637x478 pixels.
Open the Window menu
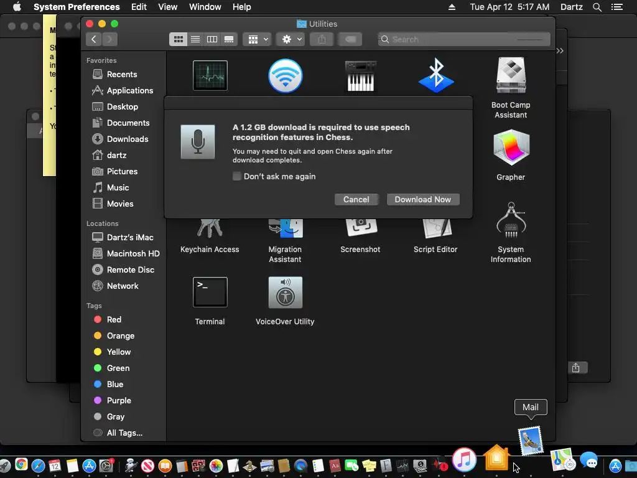(x=205, y=7)
